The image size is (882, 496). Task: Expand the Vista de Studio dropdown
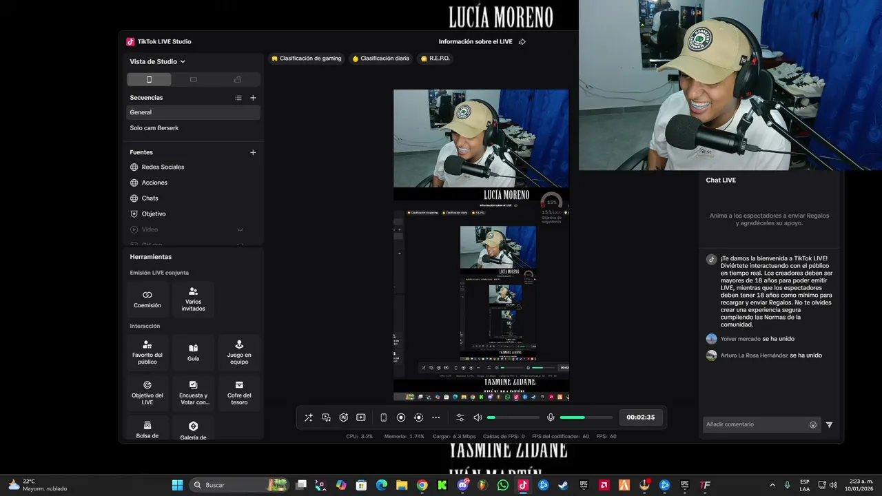pos(158,61)
